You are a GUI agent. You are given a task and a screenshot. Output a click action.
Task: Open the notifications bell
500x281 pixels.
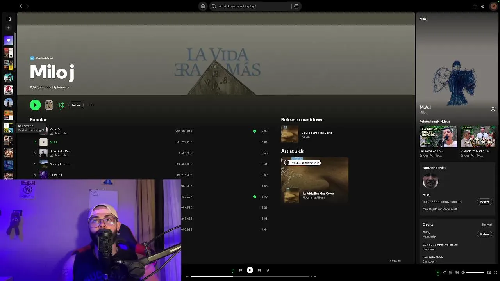click(475, 6)
